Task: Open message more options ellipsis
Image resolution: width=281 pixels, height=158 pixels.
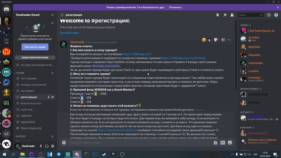Action: click(x=229, y=40)
